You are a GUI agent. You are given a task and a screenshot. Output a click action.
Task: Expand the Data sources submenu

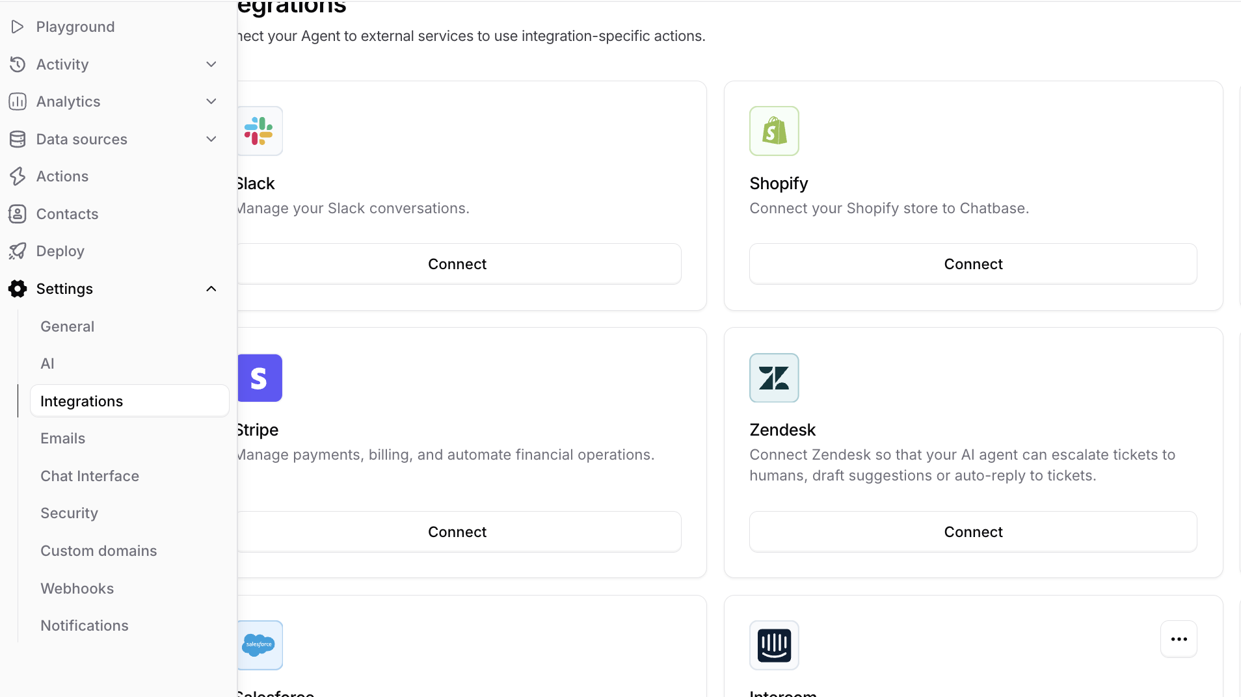(211, 139)
